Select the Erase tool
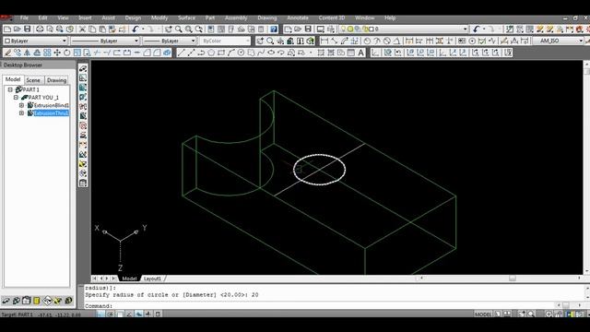The width and height of the screenshot is (590, 332). [7, 53]
